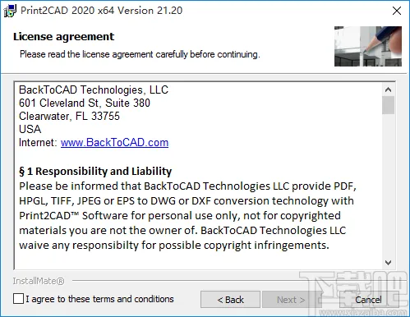Click the license scrollbar thumb
Image resolution: width=410 pixels, height=317 pixels.
[388, 105]
